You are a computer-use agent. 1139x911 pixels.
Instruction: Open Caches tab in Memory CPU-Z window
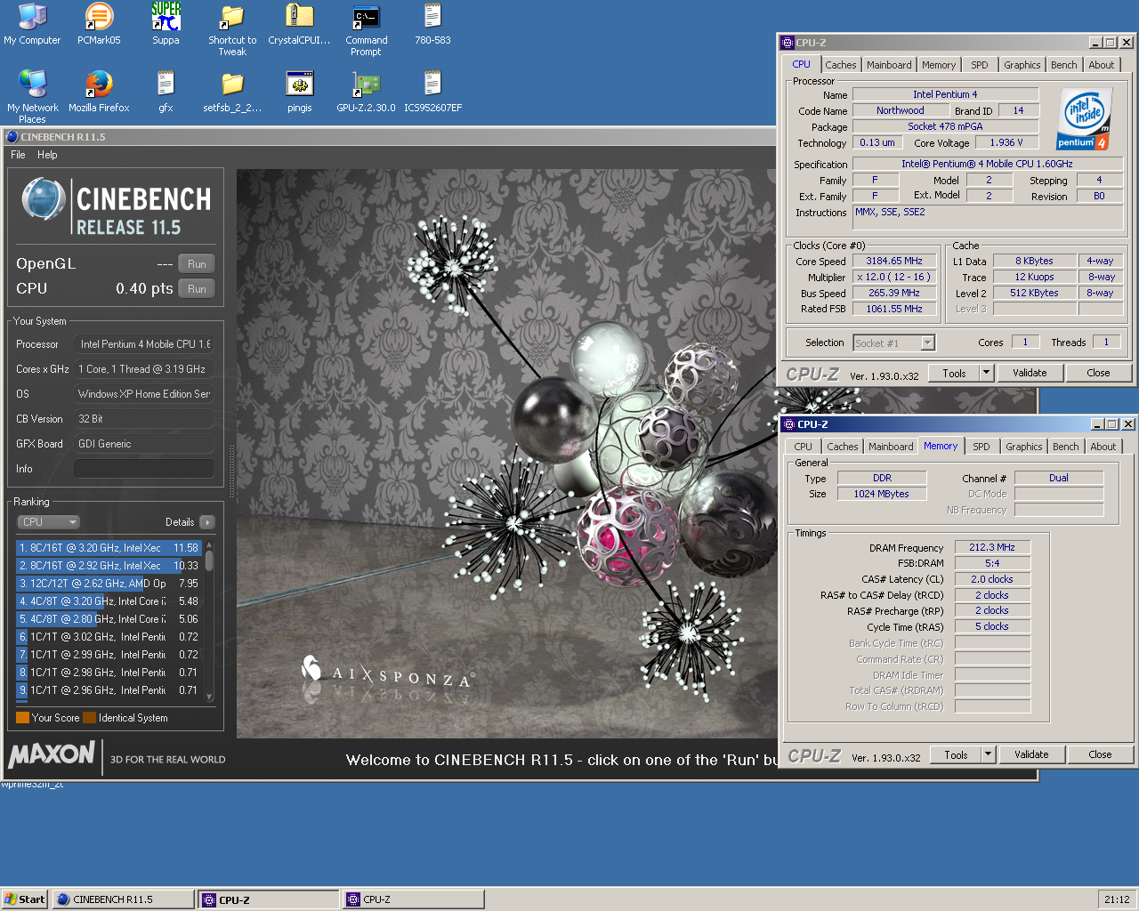pyautogui.click(x=842, y=447)
